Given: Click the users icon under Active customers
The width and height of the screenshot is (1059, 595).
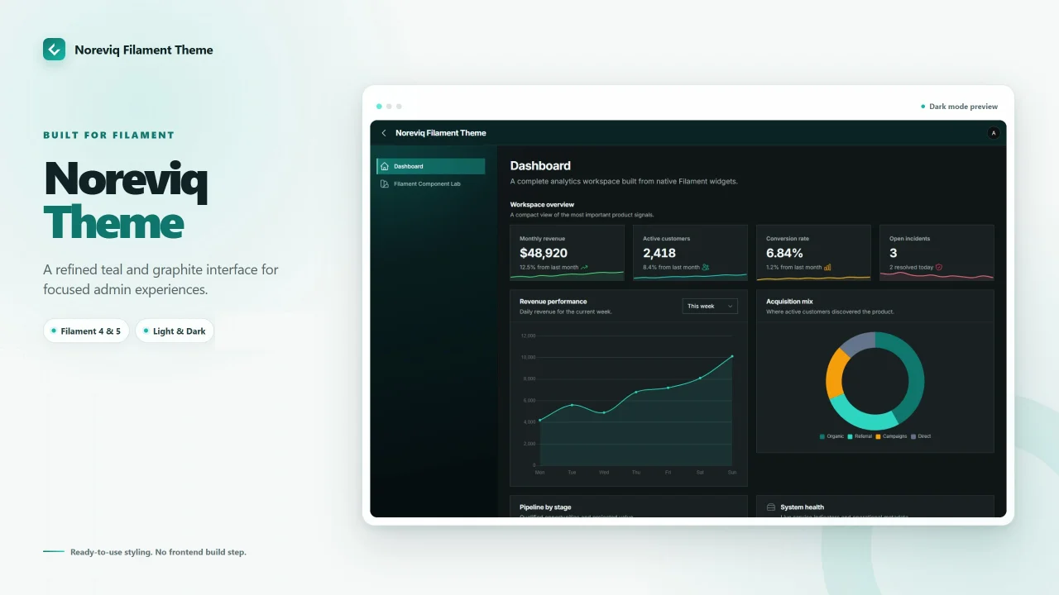Looking at the screenshot, I should click(x=706, y=267).
